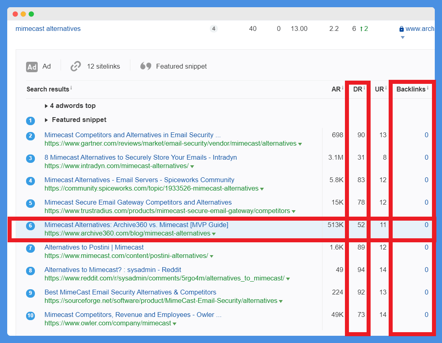Image resolution: width=442 pixels, height=343 pixels.
Task: Click the 12 sitelinks label
Action: point(103,67)
